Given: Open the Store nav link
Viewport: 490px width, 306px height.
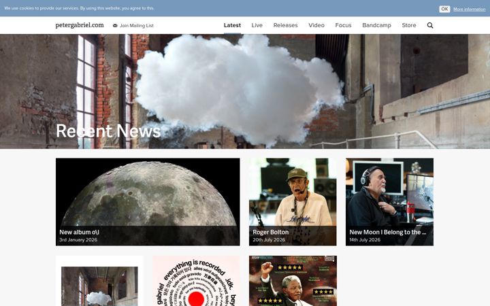Looking at the screenshot, I should tap(409, 25).
